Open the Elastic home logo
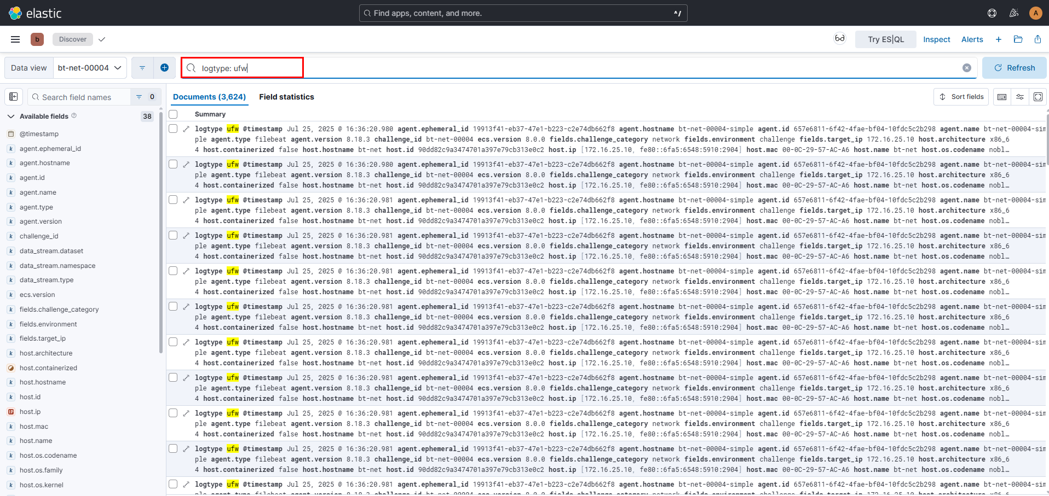This screenshot has height=496, width=1049. coord(35,13)
